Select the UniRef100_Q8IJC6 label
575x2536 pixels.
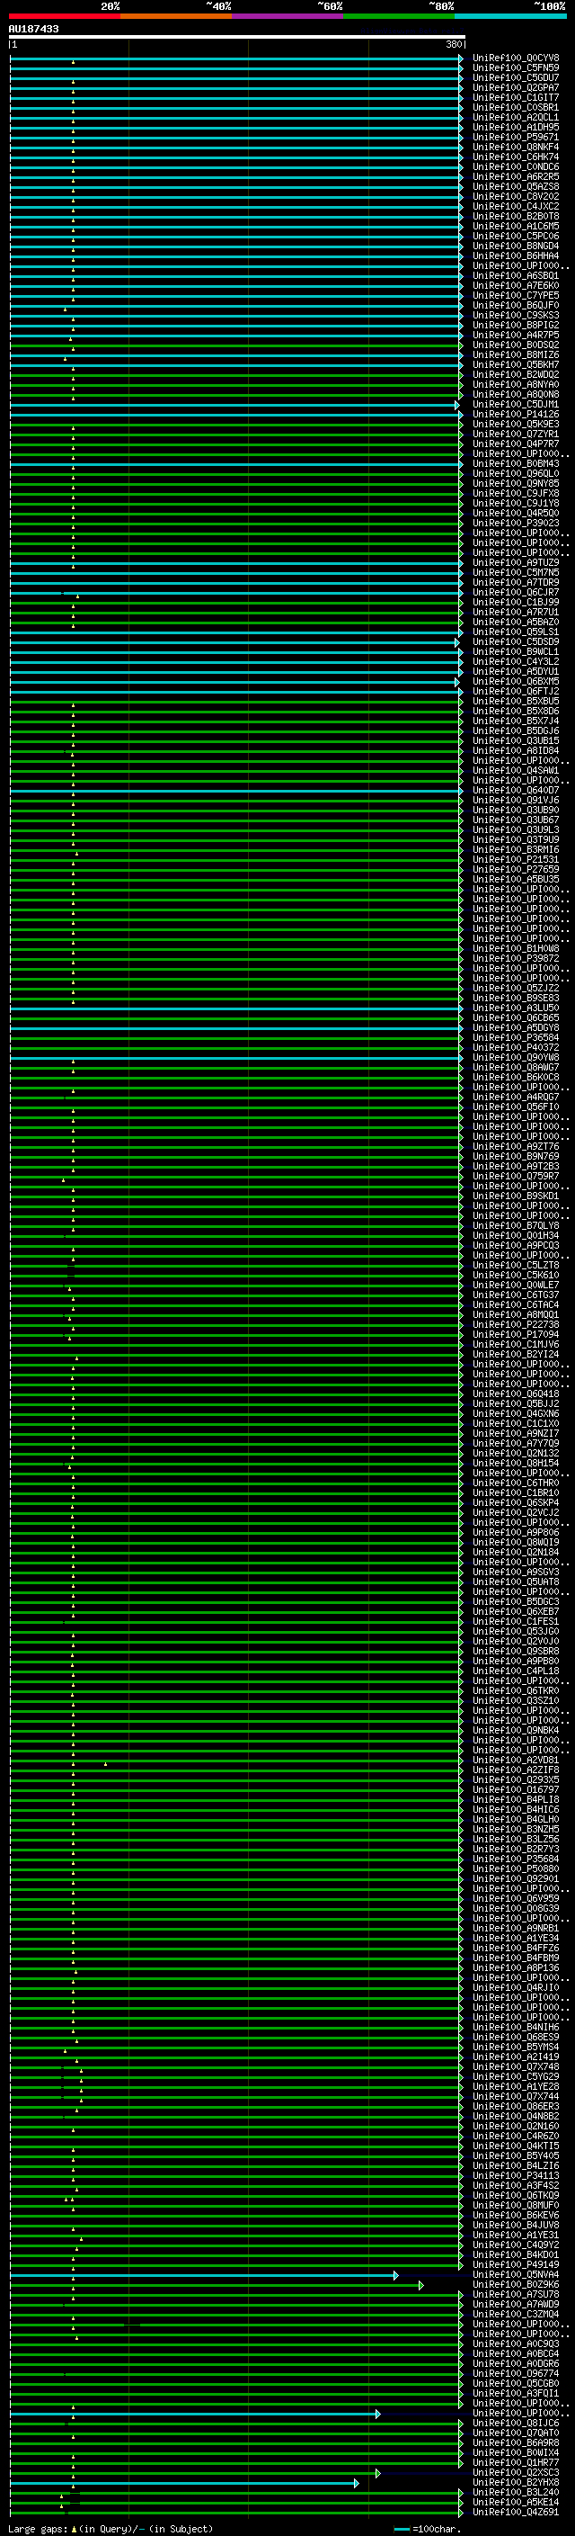pos(516,2424)
